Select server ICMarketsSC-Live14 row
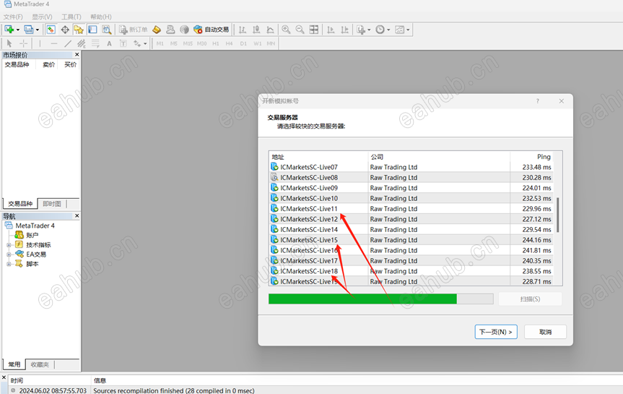The image size is (623, 394). [x=411, y=230]
